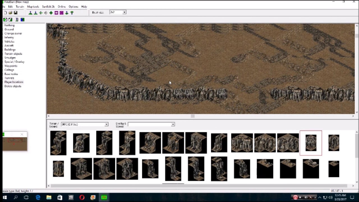Open the Windows Start menu

tap(5, 198)
